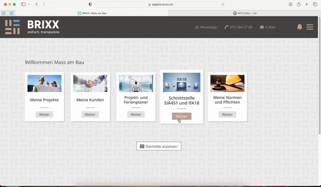
Task: Open the notifications bell
Action: pyautogui.click(x=300, y=27)
